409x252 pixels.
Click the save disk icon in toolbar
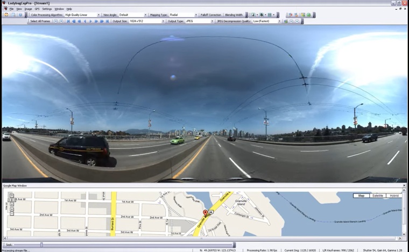click(x=13, y=15)
